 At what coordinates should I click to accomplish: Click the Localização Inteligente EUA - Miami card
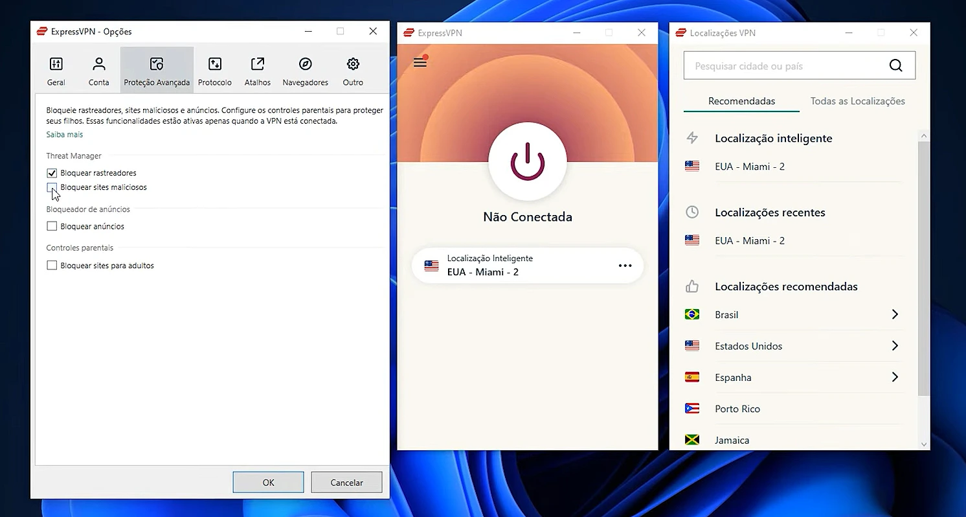[x=528, y=266]
